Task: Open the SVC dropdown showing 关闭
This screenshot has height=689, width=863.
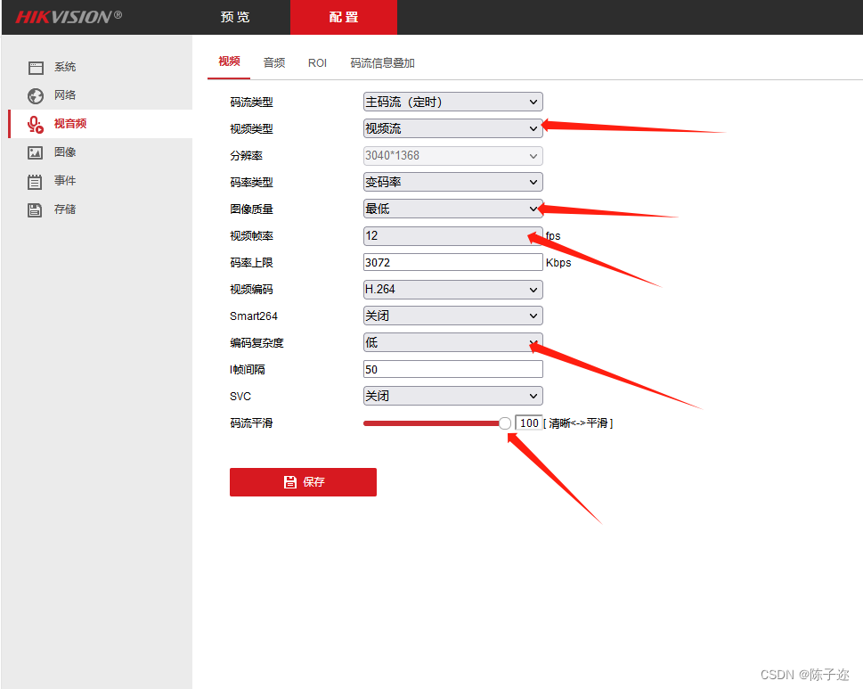Action: pos(453,396)
